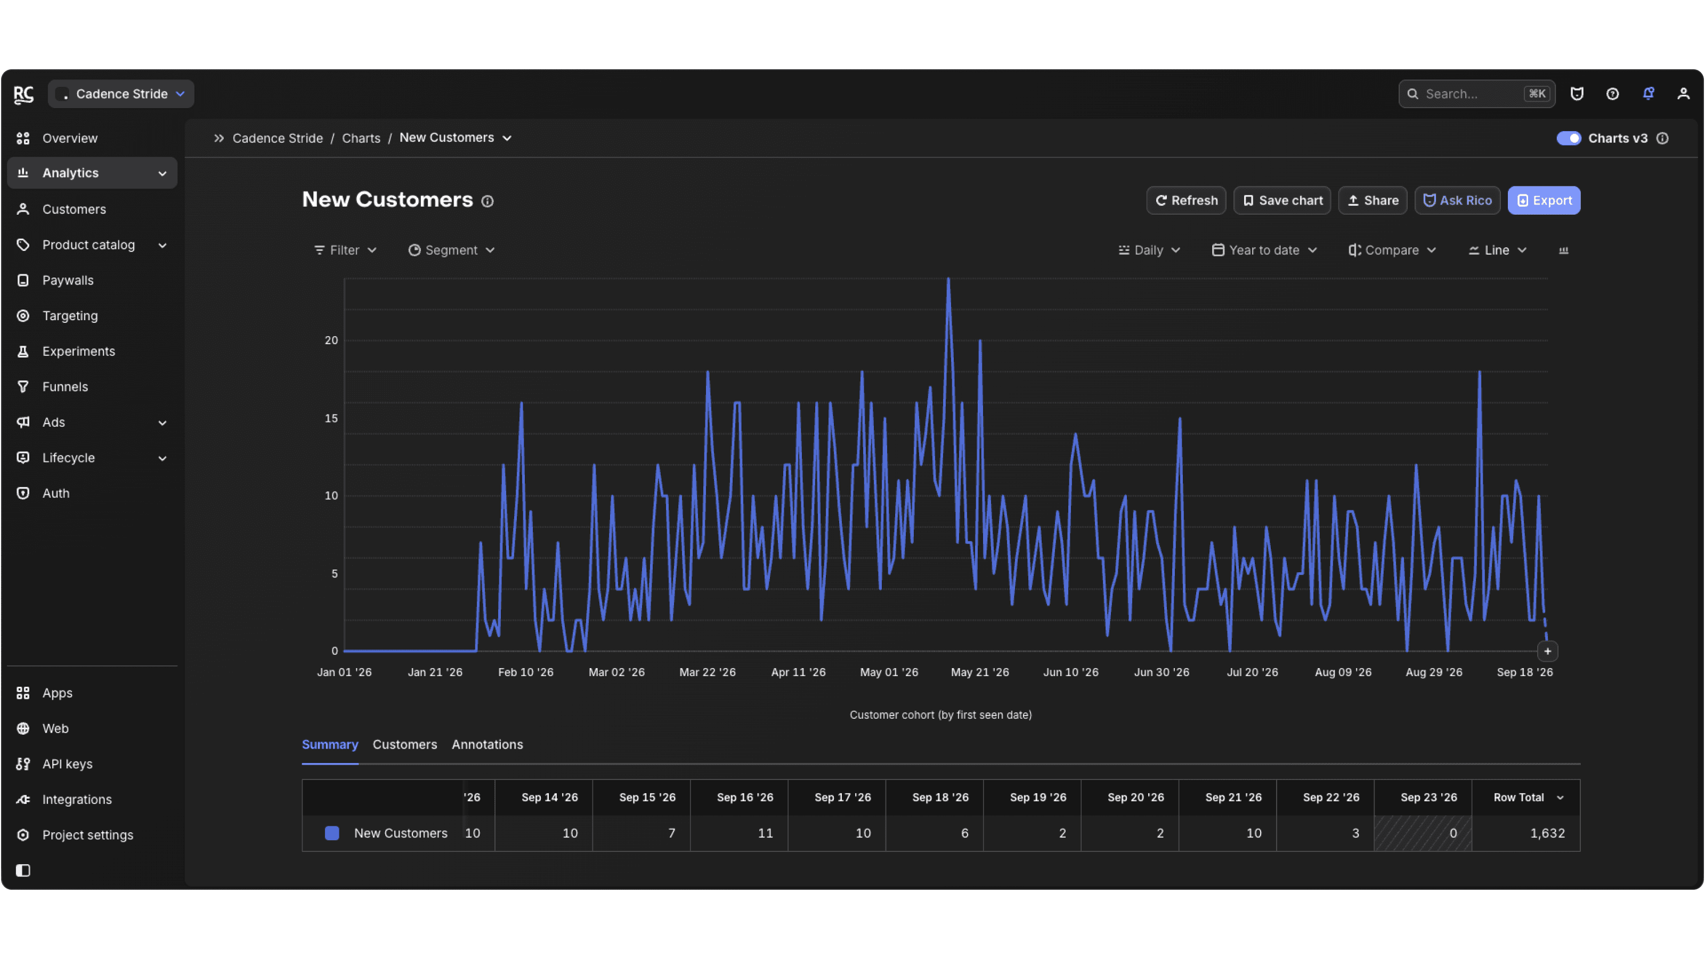Switch to the Summary tab
This screenshot has width=1705, height=959.
coord(330,745)
